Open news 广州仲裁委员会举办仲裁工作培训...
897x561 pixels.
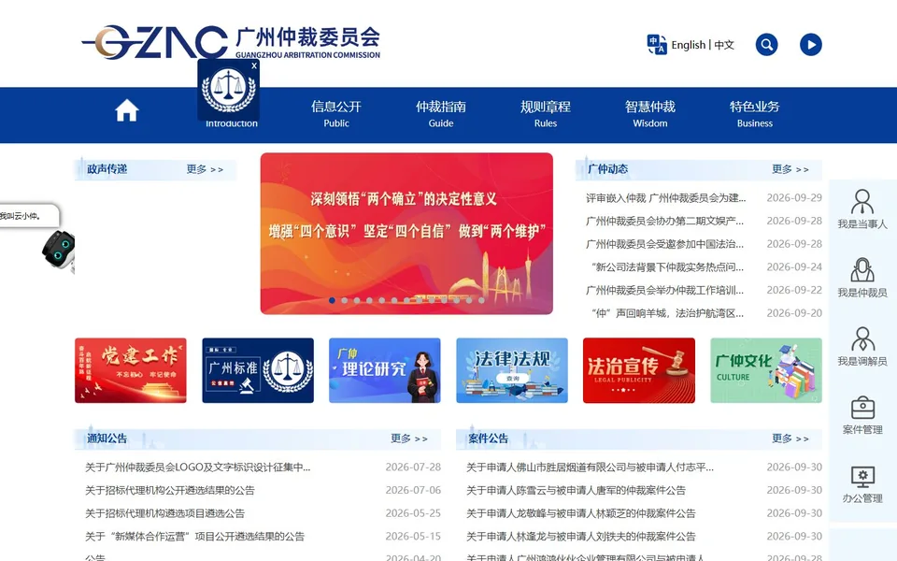click(664, 290)
